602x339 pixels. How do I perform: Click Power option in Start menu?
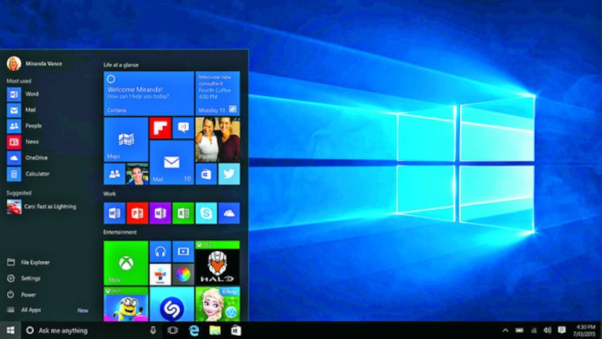tap(22, 294)
